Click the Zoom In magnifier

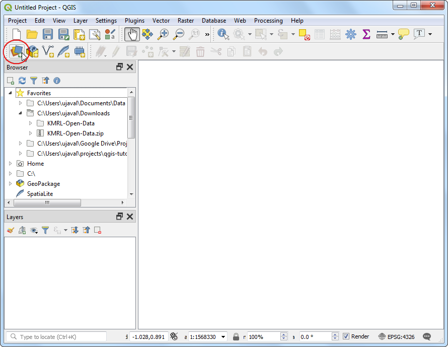pos(163,34)
